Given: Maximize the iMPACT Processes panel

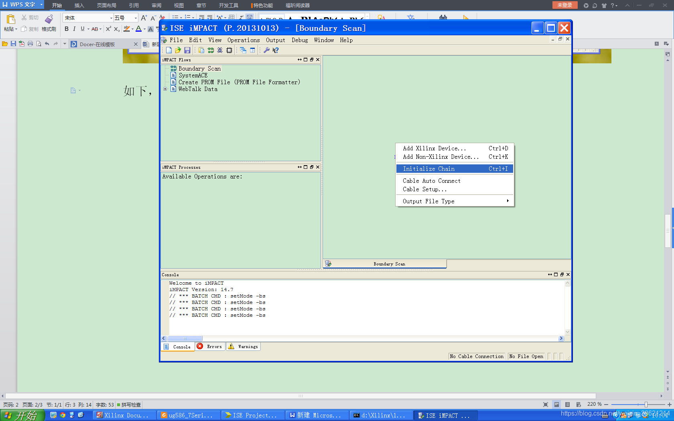Looking at the screenshot, I should pyautogui.click(x=306, y=167).
